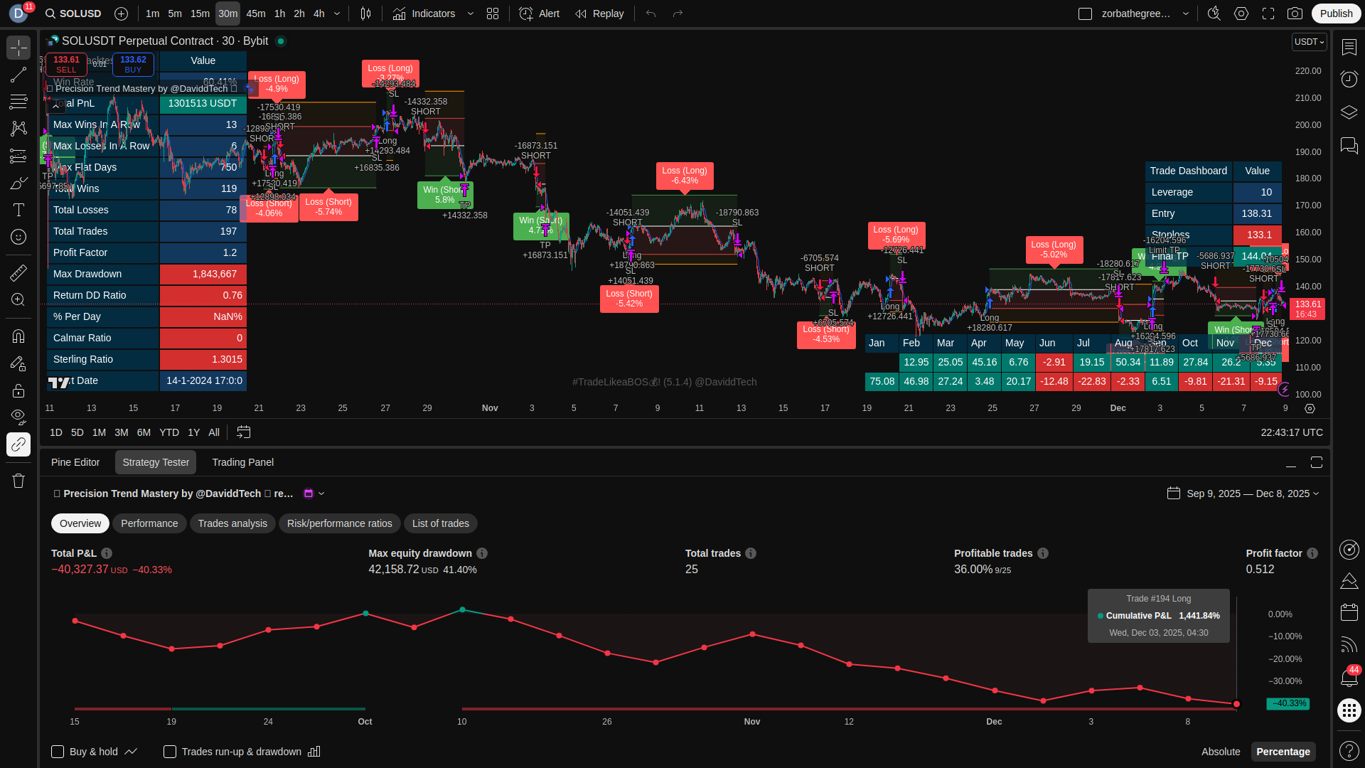Open chart type candles selector
The image size is (1365, 768).
click(x=365, y=14)
